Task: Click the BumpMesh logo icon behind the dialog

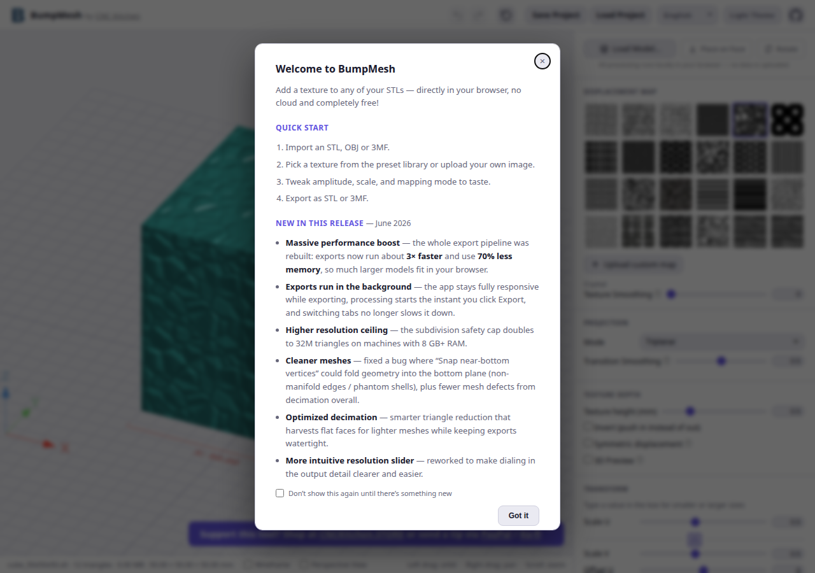Action: pos(18,15)
